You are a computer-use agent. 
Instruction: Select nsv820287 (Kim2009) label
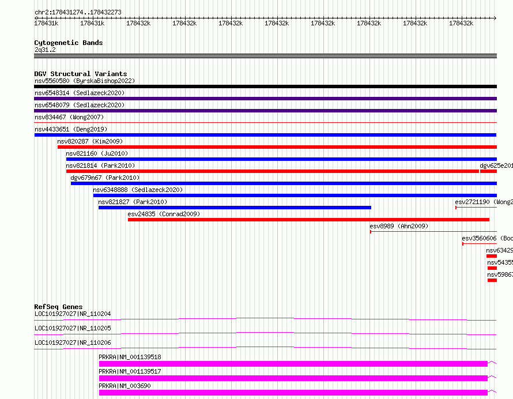click(90, 141)
